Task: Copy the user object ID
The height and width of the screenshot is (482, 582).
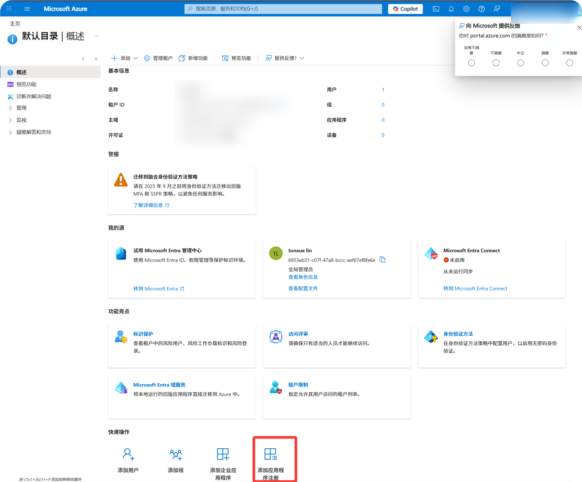Action: point(383,260)
